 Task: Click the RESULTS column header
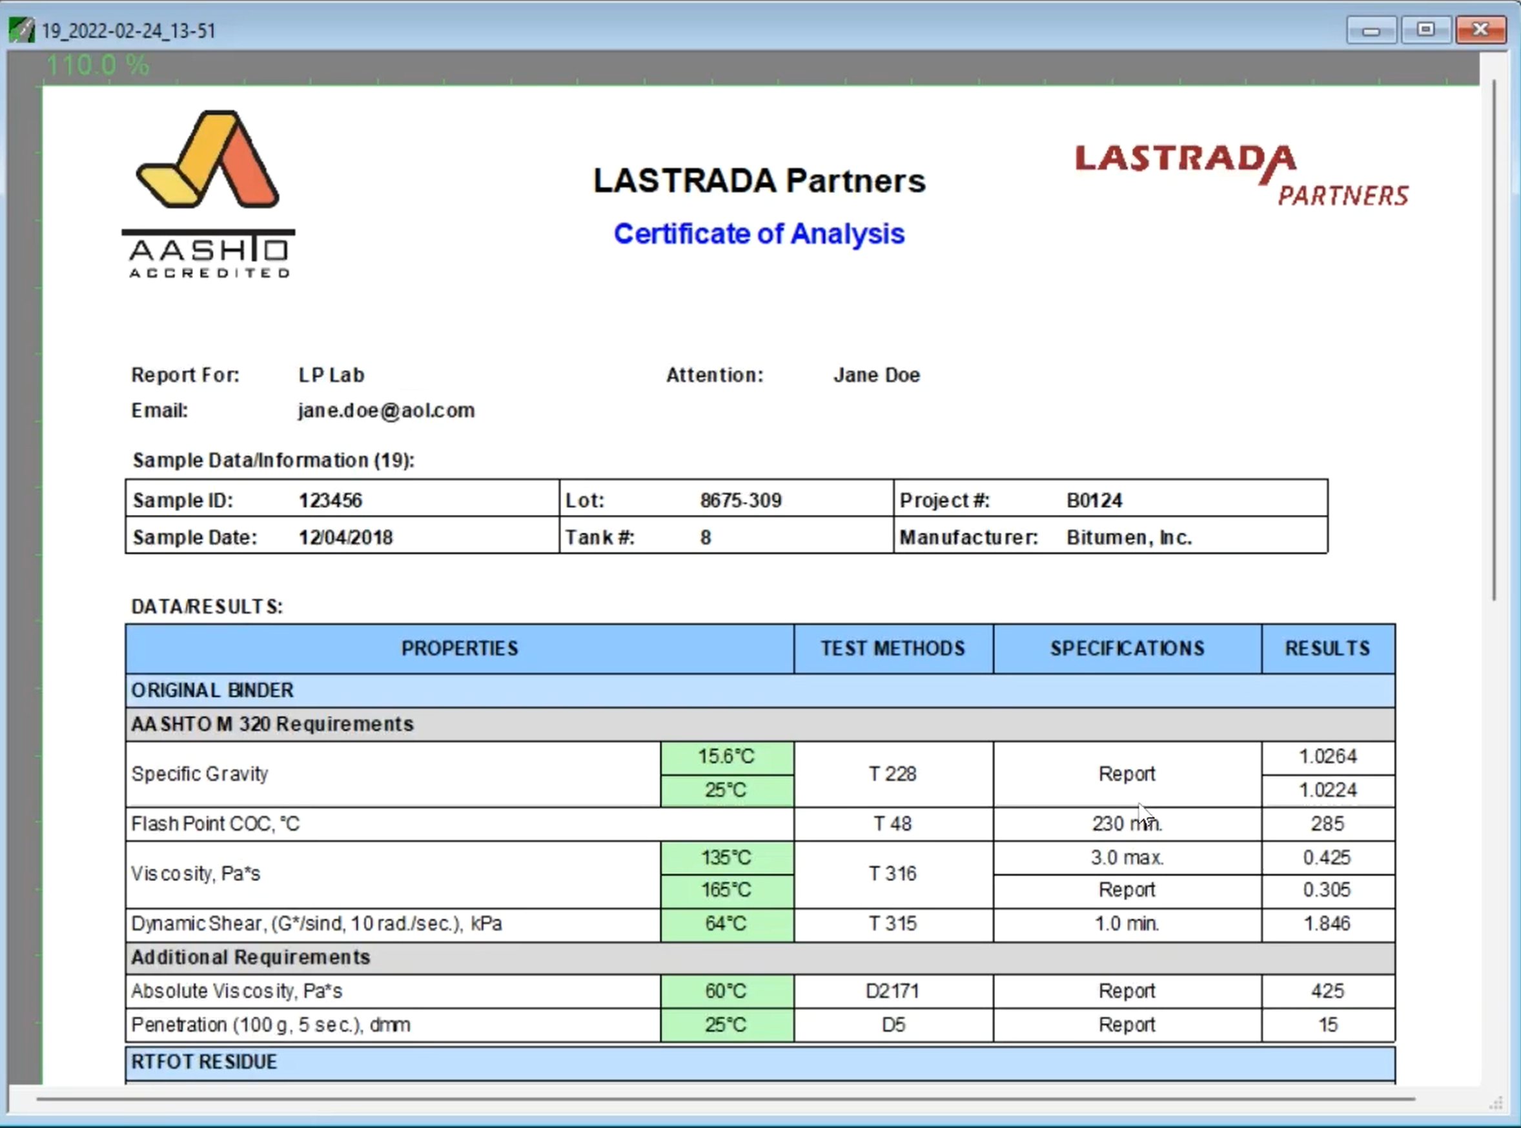pyautogui.click(x=1328, y=648)
